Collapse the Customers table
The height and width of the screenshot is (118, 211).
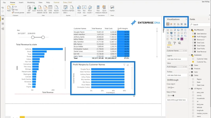pyautogui.click(x=189, y=55)
